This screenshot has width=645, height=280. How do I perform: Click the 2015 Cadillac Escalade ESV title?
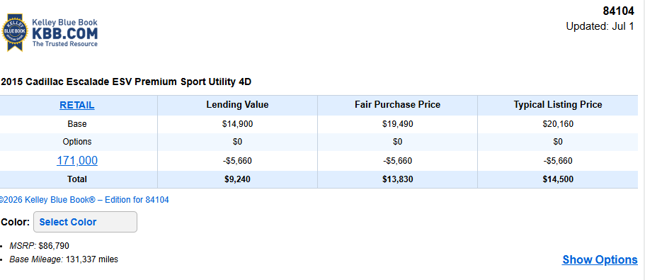click(126, 82)
